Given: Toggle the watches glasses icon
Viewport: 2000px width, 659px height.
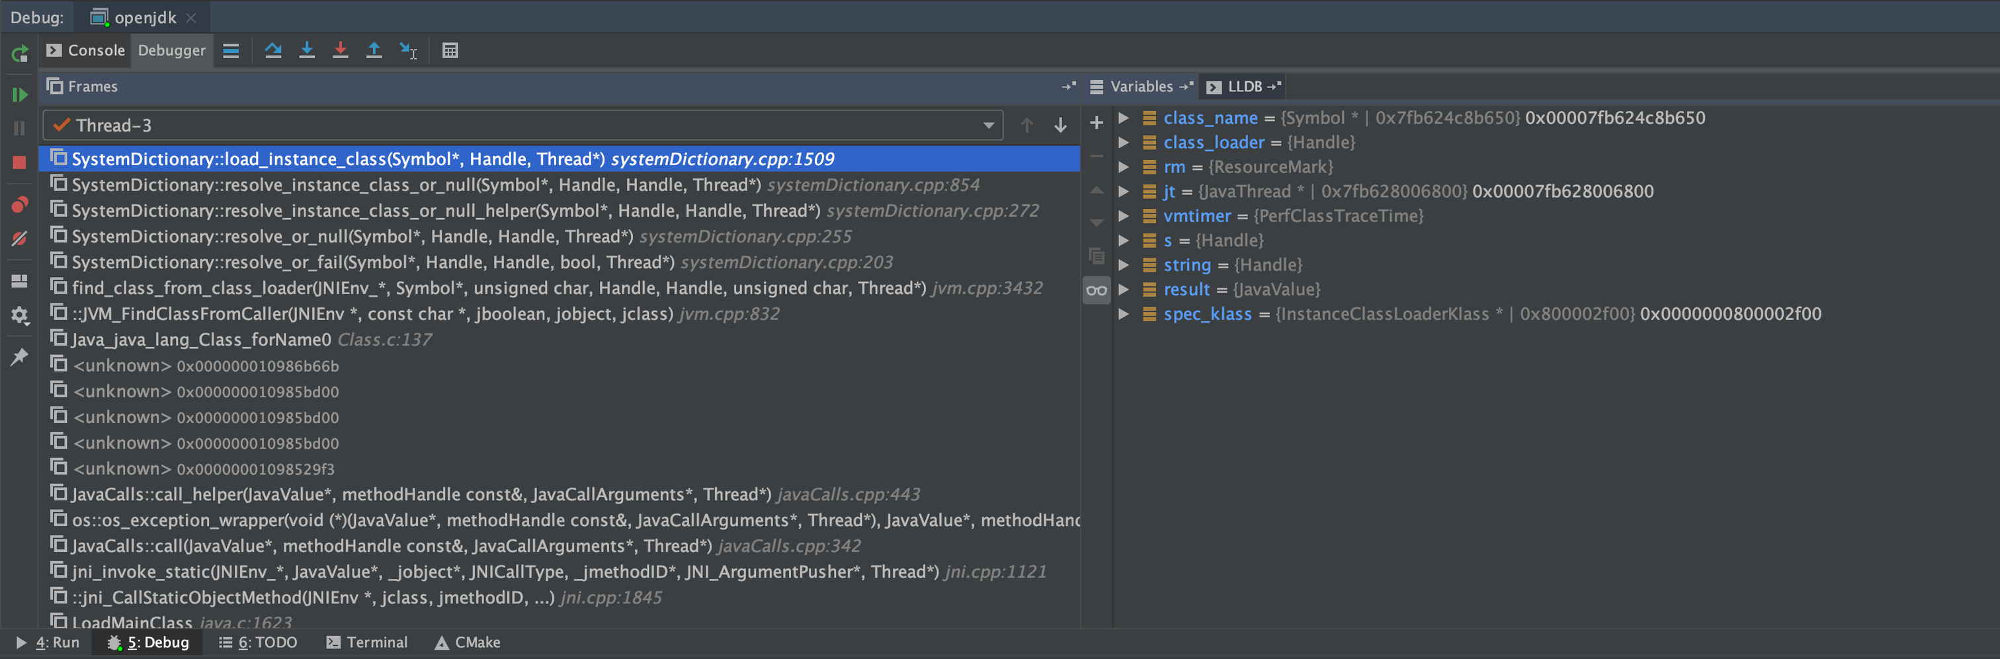Looking at the screenshot, I should pos(1097,290).
